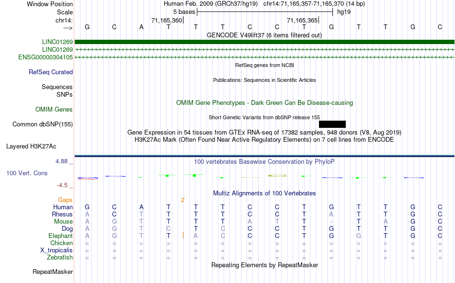The height and width of the screenshot is (283, 455).
Task: Open the RepeatMasker track label
Action: pyautogui.click(x=53, y=272)
